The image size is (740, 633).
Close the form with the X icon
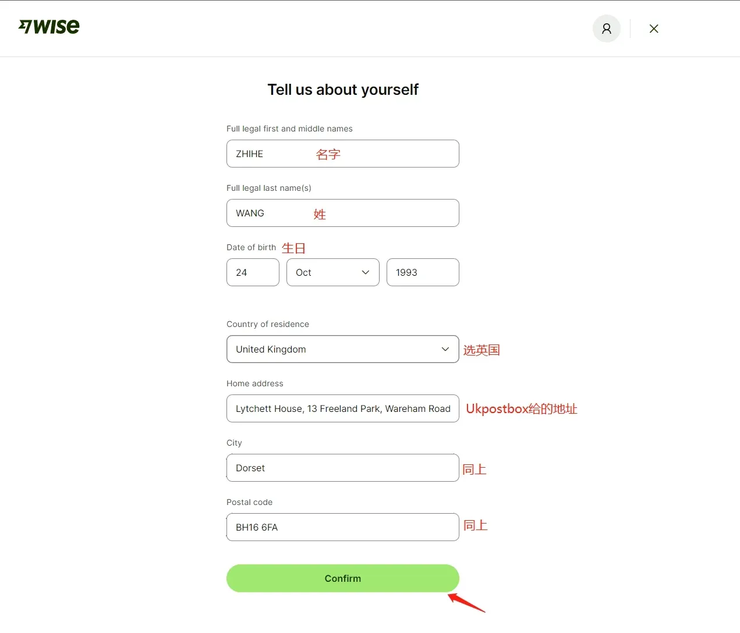click(x=654, y=29)
